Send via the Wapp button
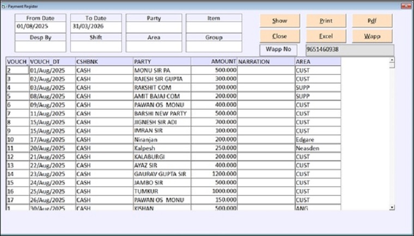This screenshot has width=414, height=236. point(372,36)
